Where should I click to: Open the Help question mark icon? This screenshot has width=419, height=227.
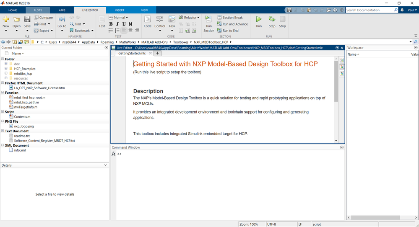[x=335, y=10]
